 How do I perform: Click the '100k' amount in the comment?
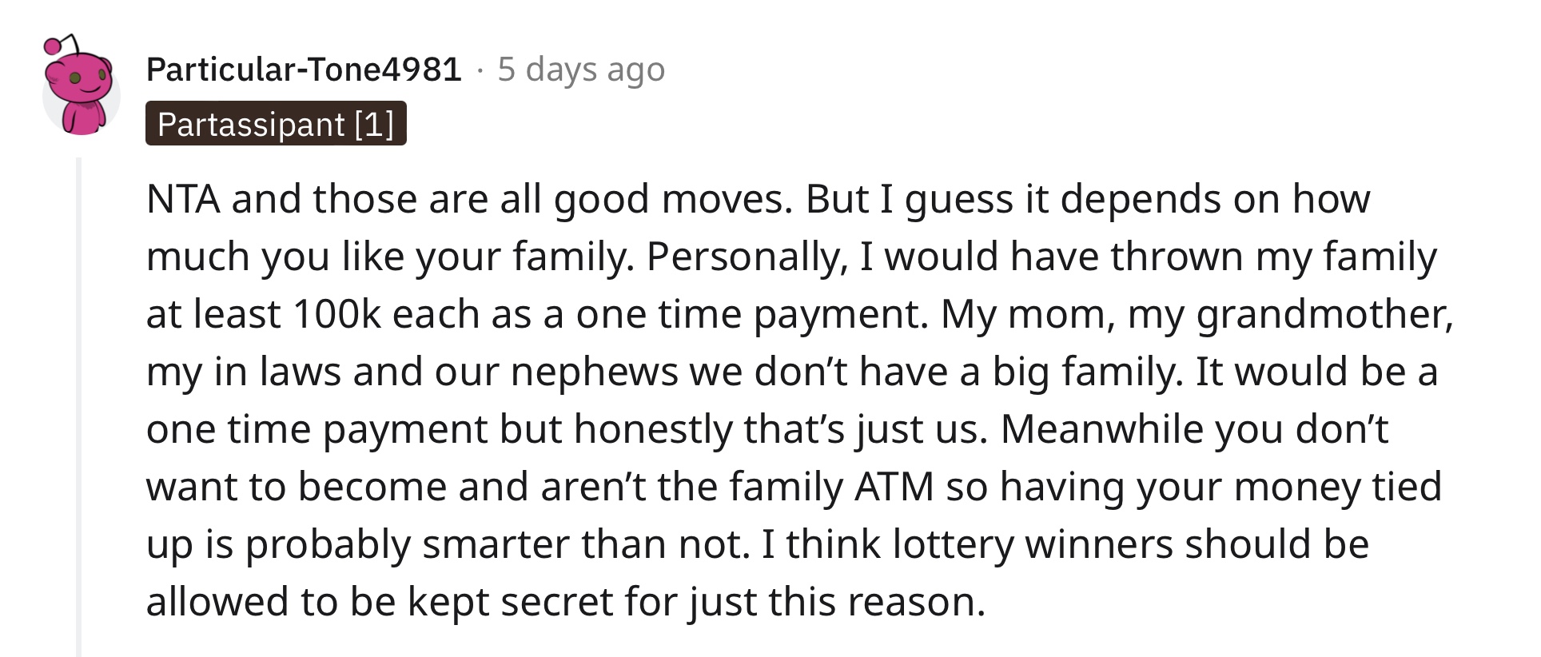[x=337, y=314]
